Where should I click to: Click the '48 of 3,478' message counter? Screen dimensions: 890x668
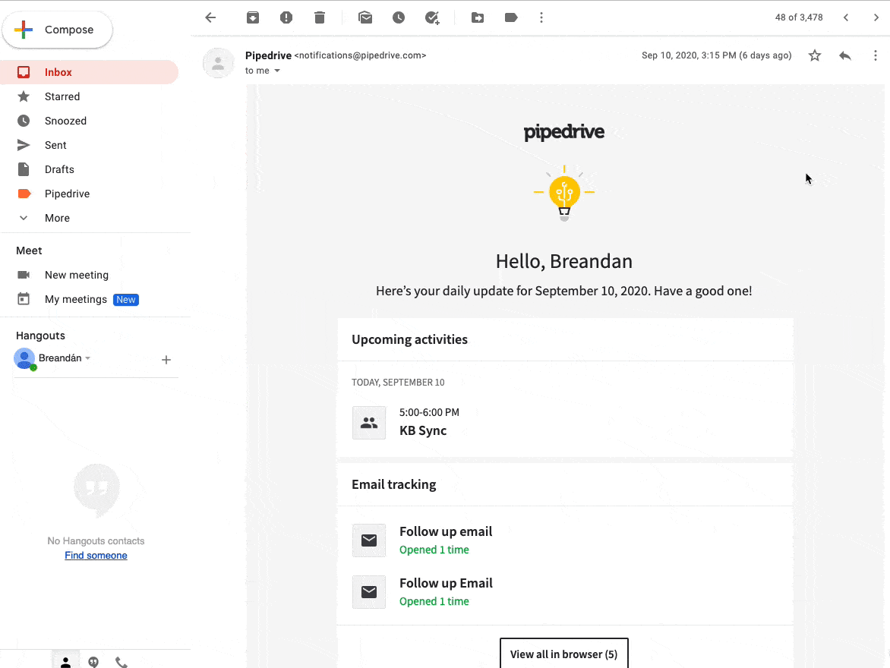[x=799, y=17]
